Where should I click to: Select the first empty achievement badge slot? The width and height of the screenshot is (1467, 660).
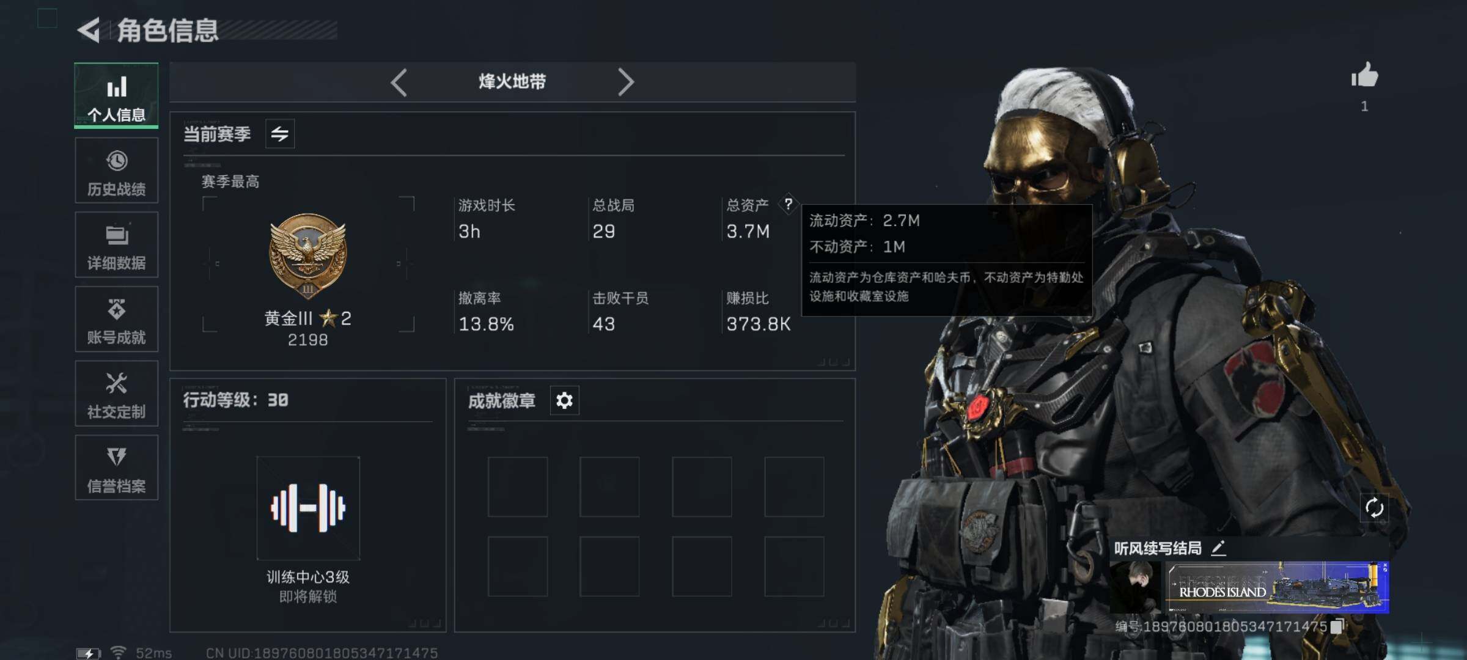tap(518, 487)
